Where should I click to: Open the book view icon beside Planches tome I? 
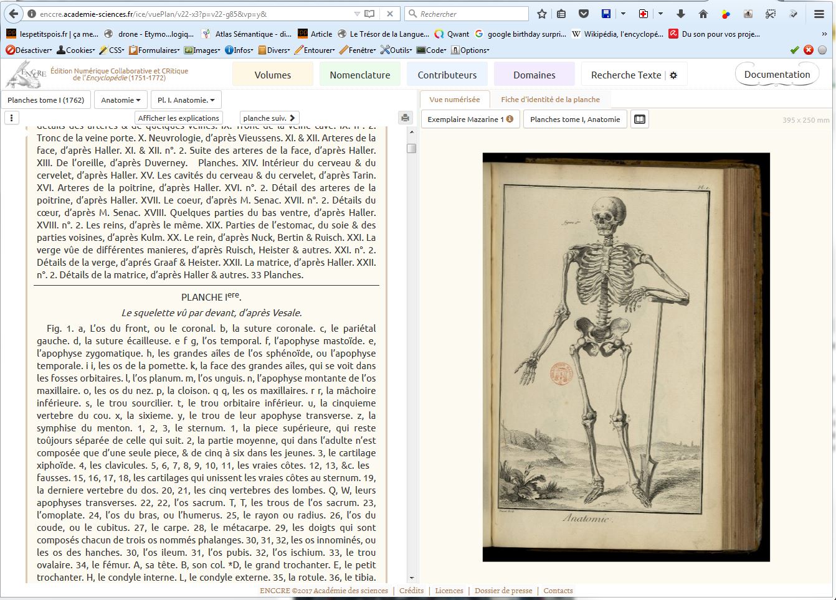640,119
